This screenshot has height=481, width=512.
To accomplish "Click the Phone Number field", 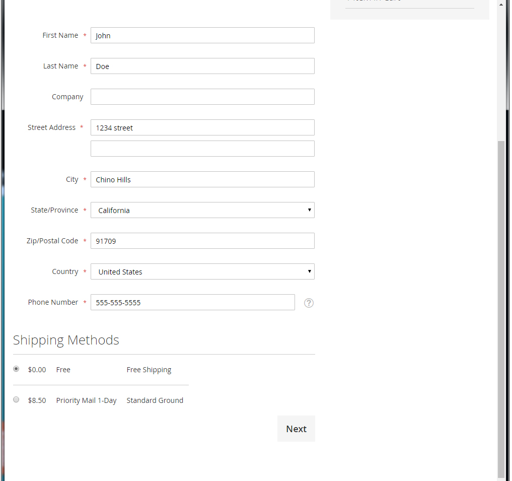I will click(x=192, y=302).
